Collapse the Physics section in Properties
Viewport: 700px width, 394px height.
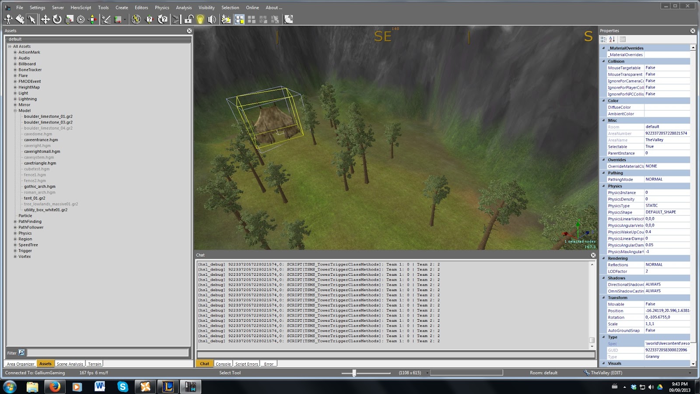click(x=604, y=186)
